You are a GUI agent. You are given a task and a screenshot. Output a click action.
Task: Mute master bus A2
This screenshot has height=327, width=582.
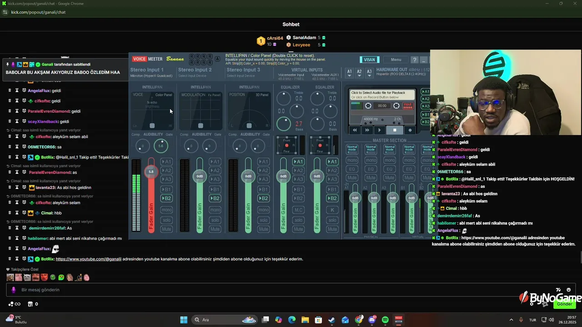coord(371,178)
